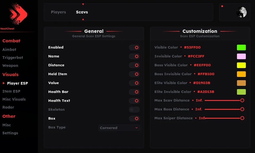
Task: Open the Boss Invisible Color orange swatch
Action: click(x=241, y=74)
